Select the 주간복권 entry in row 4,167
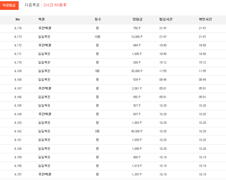This screenshot has height=180, width=226. (x=44, y=88)
